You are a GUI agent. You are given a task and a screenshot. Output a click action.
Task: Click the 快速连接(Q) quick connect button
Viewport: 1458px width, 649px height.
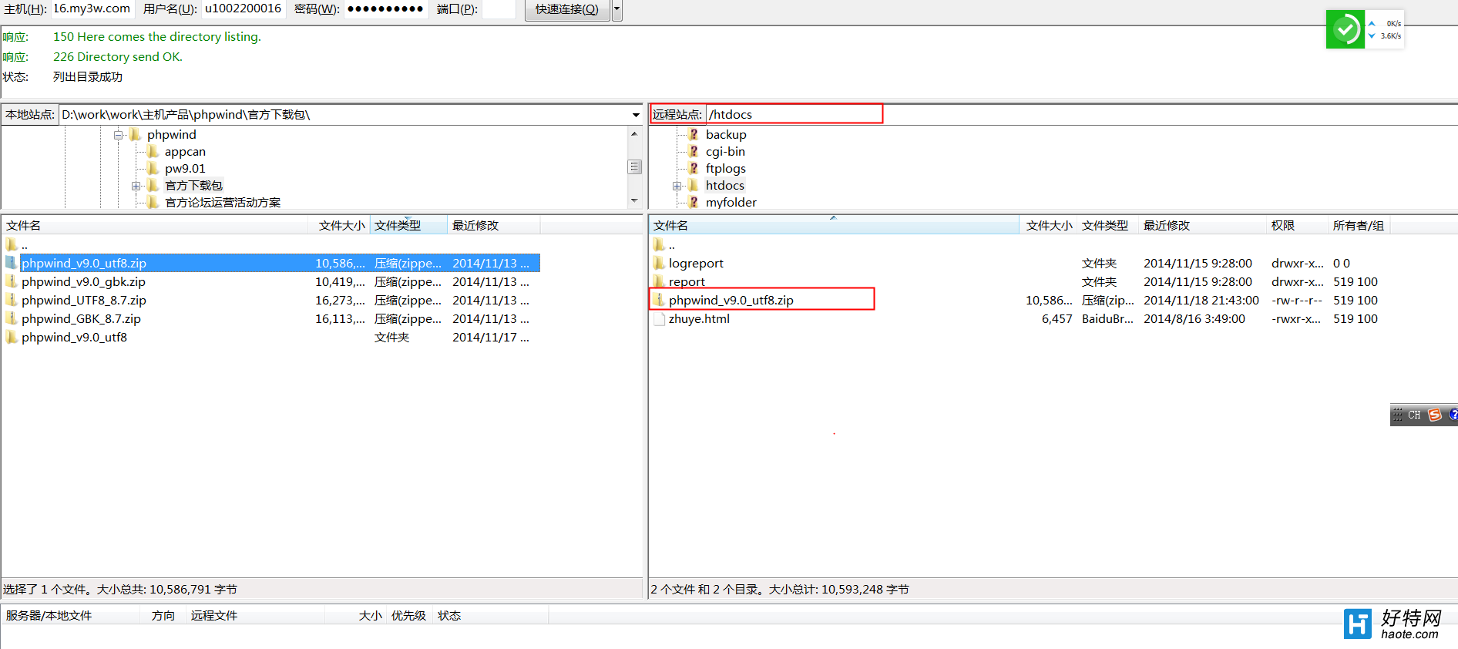pyautogui.click(x=567, y=9)
